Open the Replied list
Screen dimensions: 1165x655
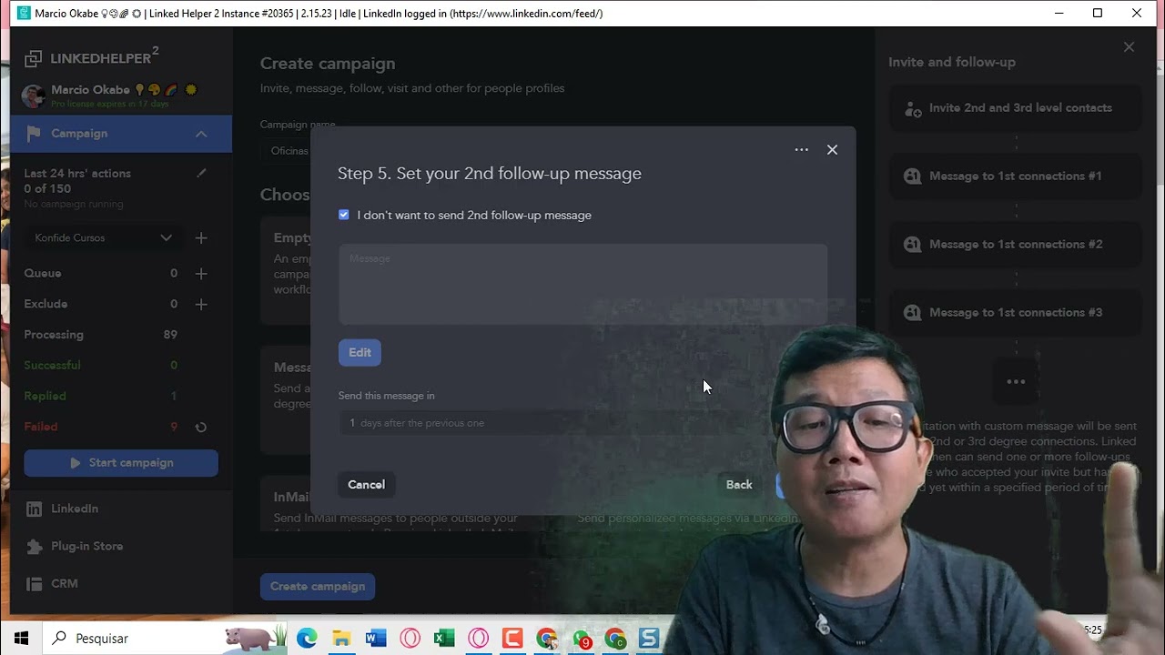click(x=45, y=397)
